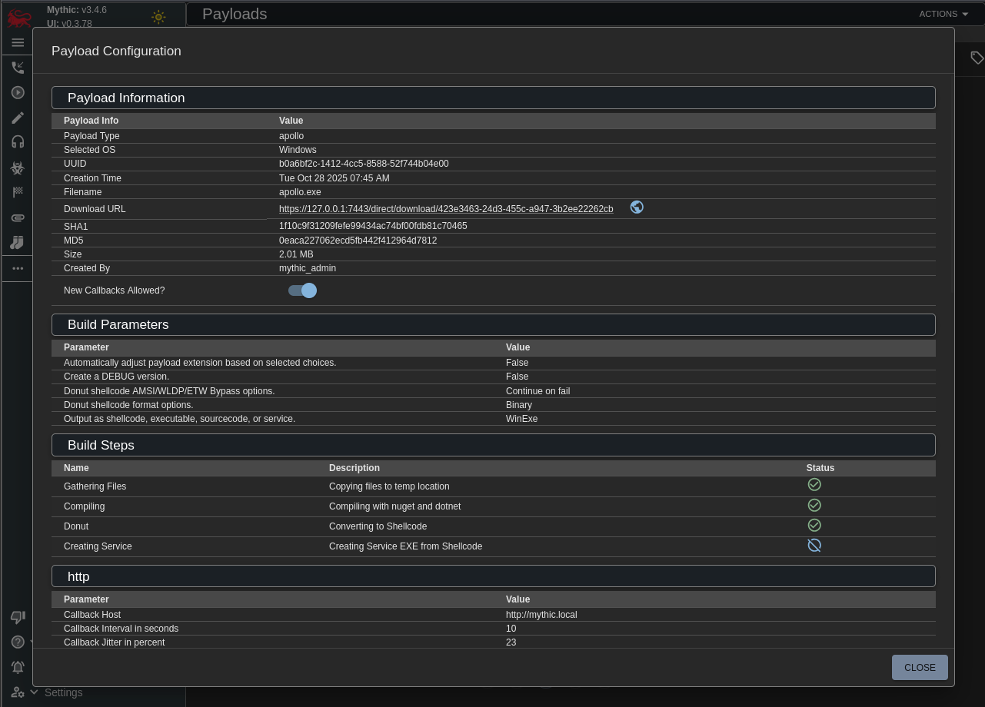Click the Creating Service skipped status indicator
This screenshot has width=985, height=707.
814,546
